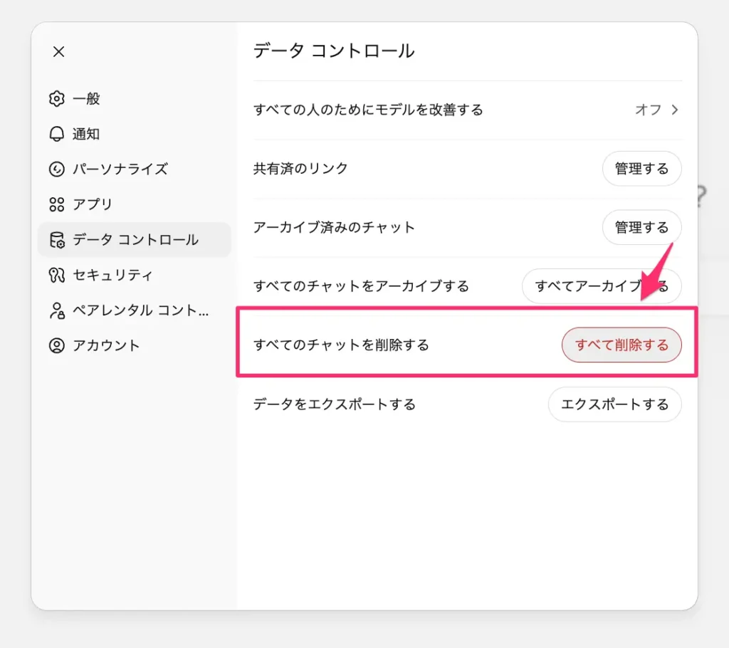The width and height of the screenshot is (729, 648).
Task: Click the database icon for データ コントロール
Action: click(x=56, y=240)
